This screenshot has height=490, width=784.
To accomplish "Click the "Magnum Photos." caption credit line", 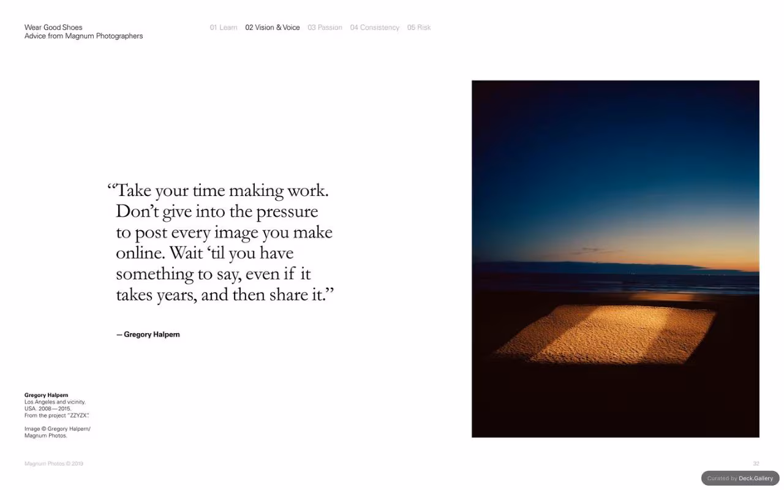I will pyautogui.click(x=46, y=435).
